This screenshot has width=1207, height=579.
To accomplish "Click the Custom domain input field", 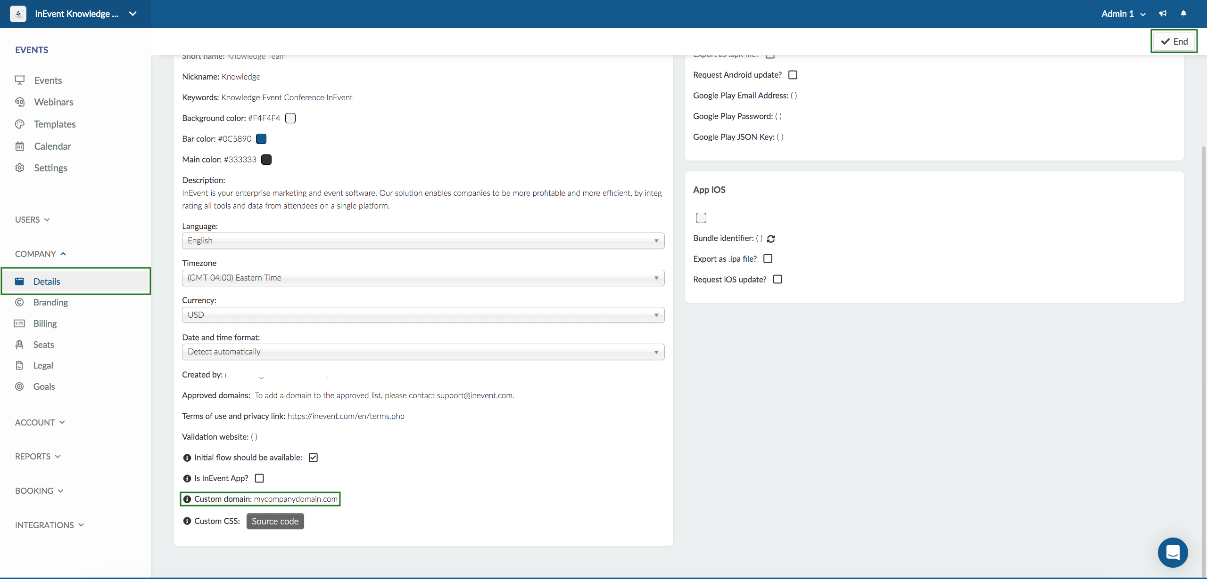I will click(297, 499).
